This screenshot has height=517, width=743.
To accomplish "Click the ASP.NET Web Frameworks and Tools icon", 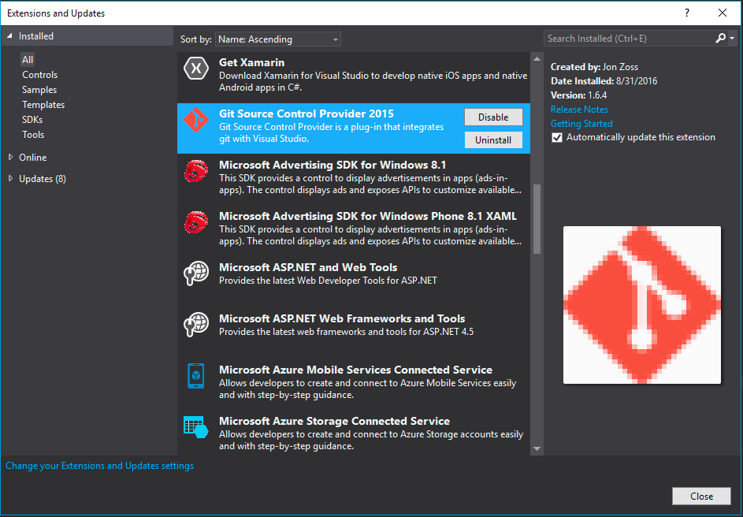I will coord(195,325).
